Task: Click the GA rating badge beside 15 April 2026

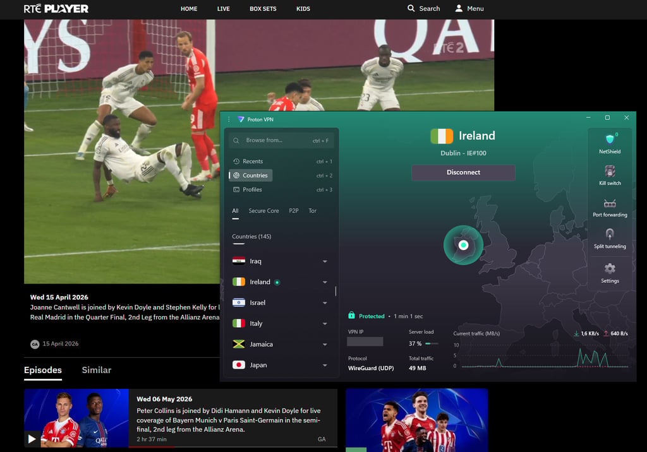Action: (x=35, y=344)
